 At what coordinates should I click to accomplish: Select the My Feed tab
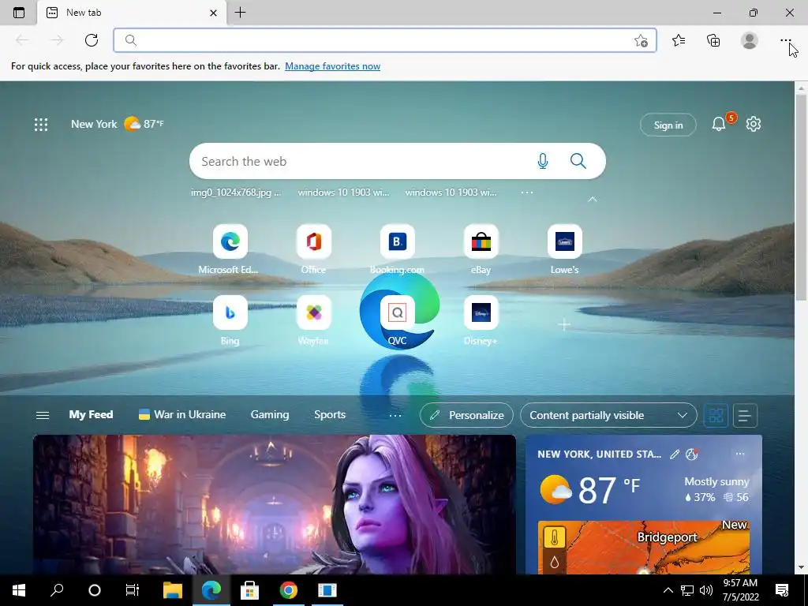point(91,415)
